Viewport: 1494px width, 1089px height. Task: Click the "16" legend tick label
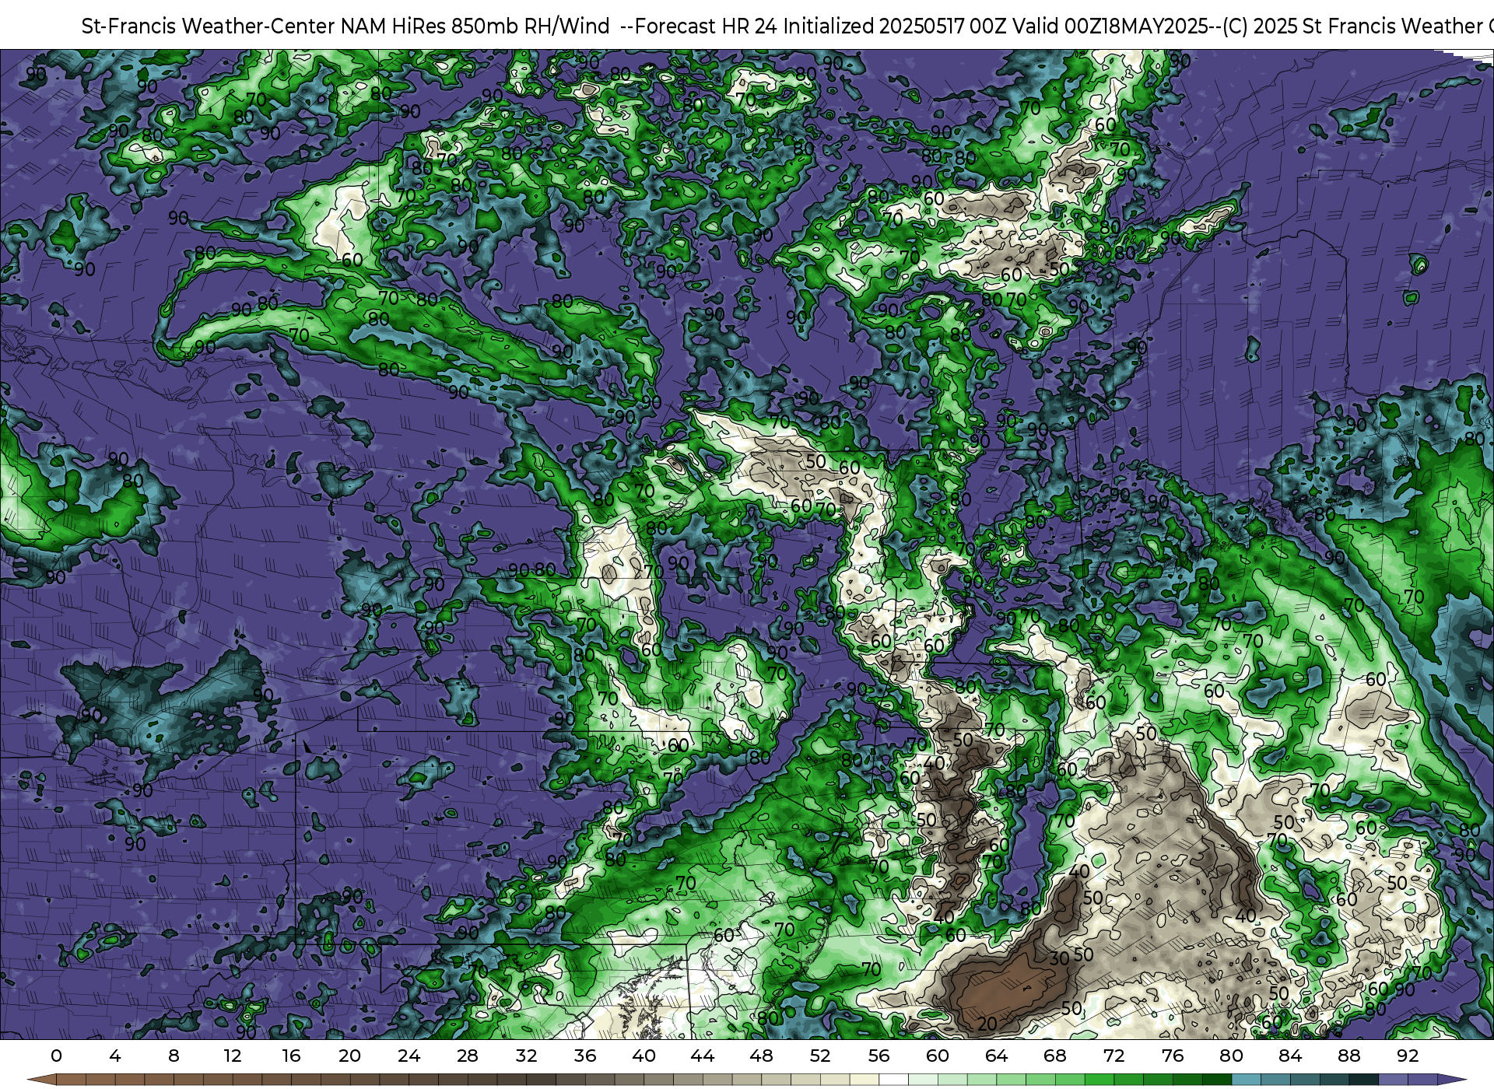[x=291, y=1056]
